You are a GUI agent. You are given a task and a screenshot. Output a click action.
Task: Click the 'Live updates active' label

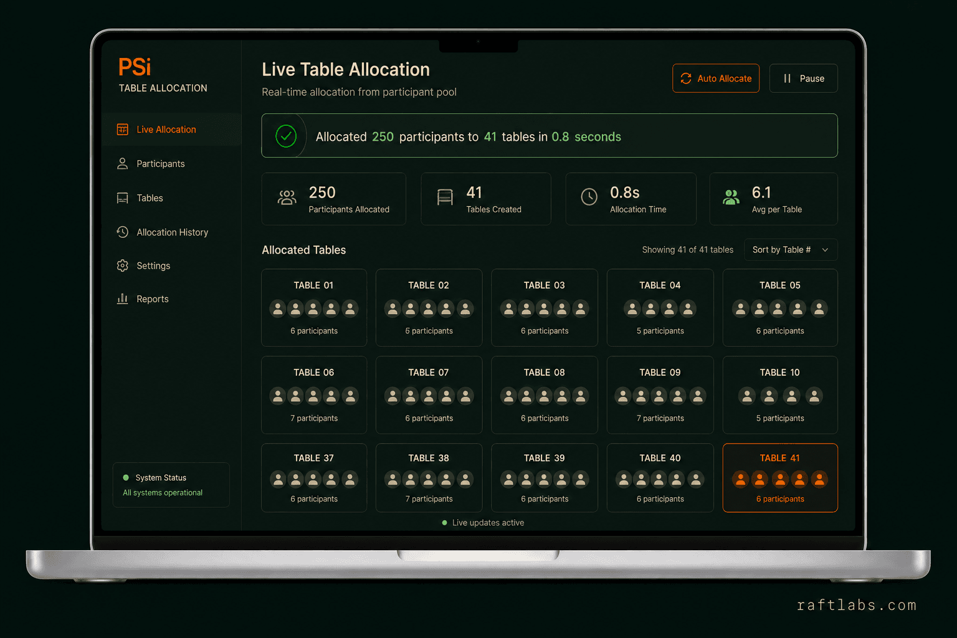488,523
